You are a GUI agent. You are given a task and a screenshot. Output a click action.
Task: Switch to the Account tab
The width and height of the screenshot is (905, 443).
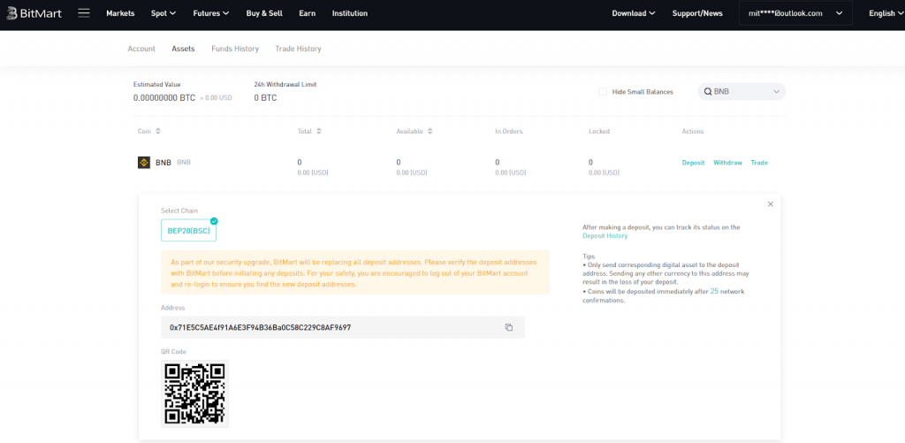[x=141, y=49]
